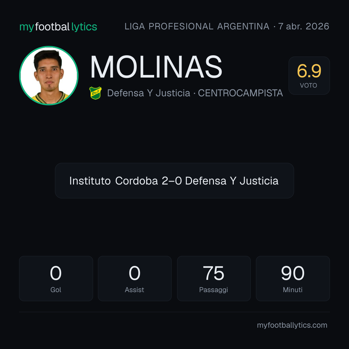The image size is (349, 349).
Task: Select the Passaggi stat card
Action: click(x=214, y=279)
